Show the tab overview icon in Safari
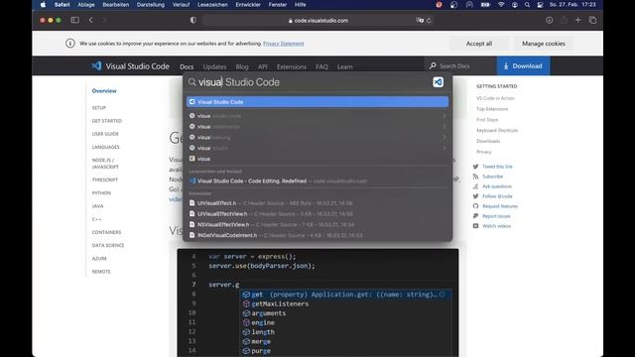 592,20
